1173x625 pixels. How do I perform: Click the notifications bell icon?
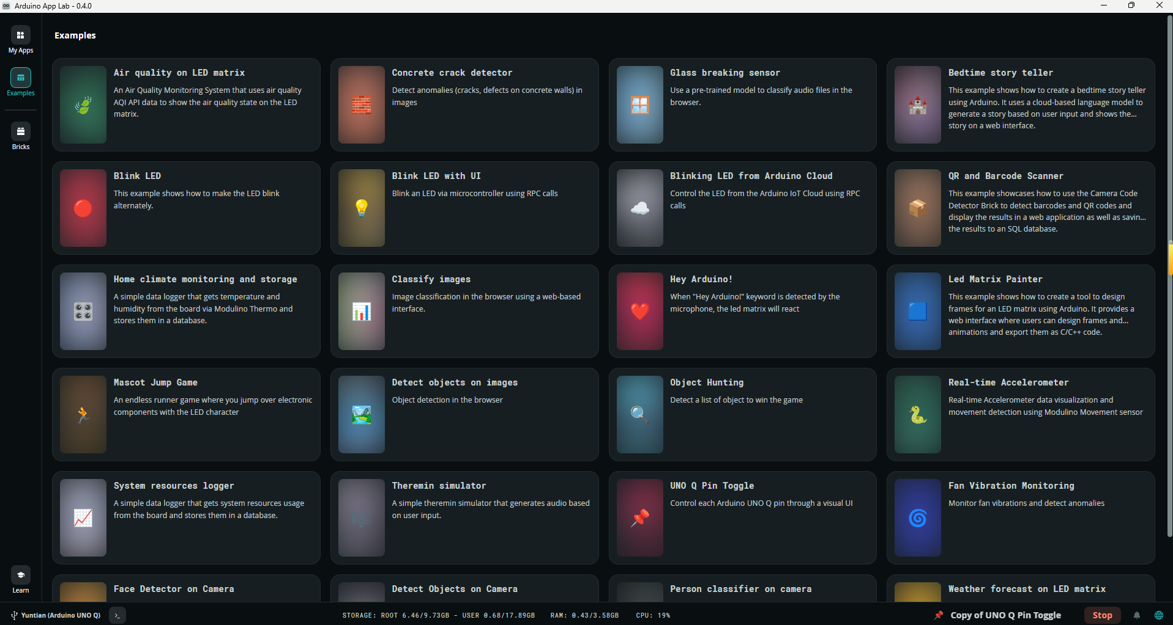pyautogui.click(x=1137, y=615)
